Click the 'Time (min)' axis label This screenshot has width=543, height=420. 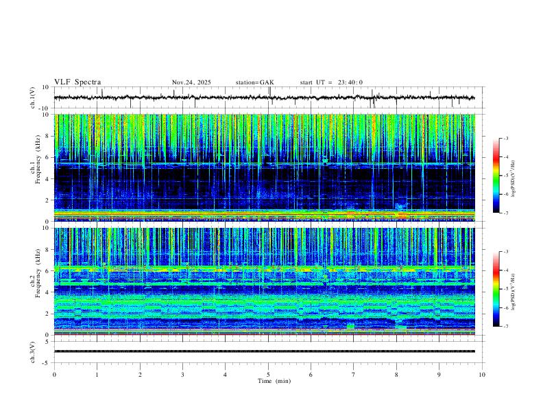274,381
